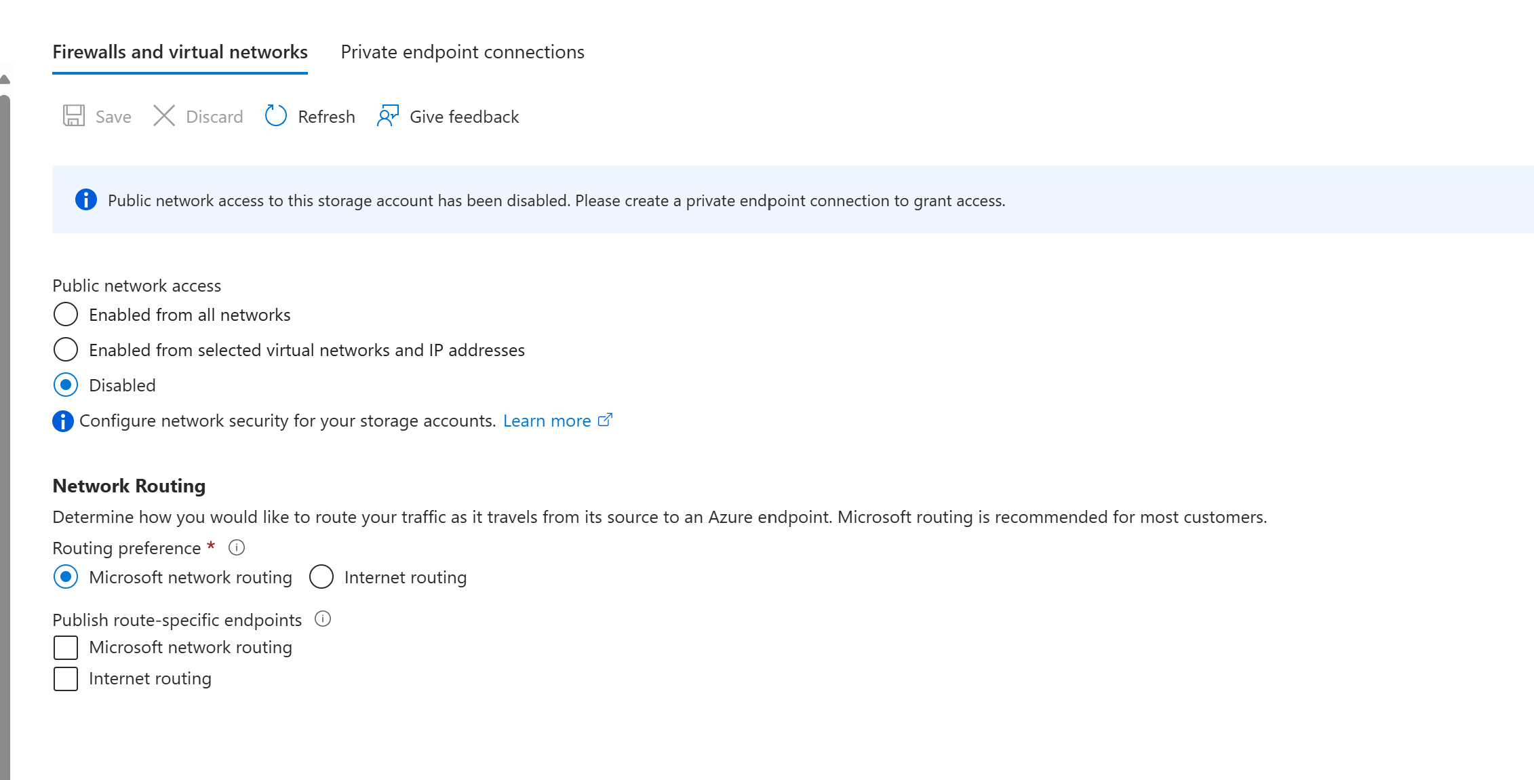Click the info icon next to Routing preference
This screenshot has height=780, width=1534.
(x=237, y=547)
